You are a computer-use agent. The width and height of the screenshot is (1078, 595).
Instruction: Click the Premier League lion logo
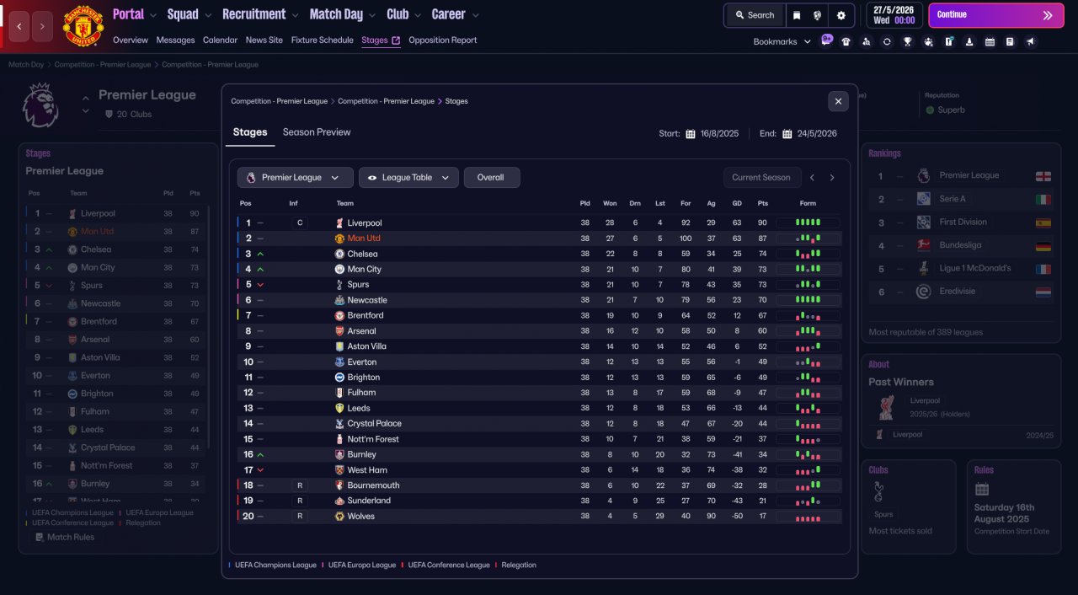tap(40, 105)
